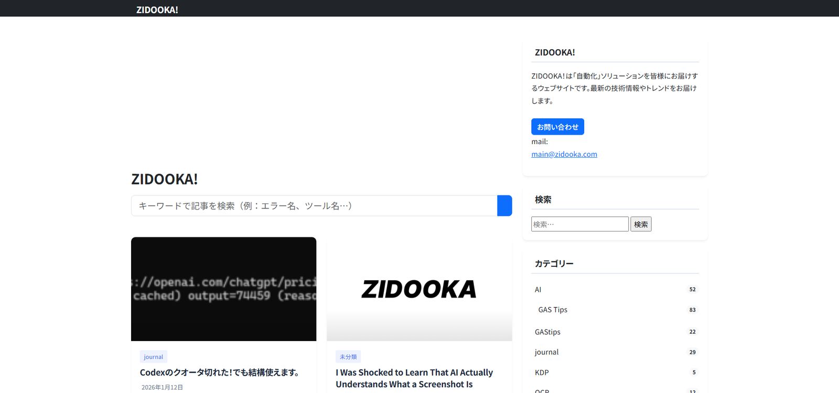Click the 5 count beside KDP
Screen dimensions: 839x393
[694, 373]
